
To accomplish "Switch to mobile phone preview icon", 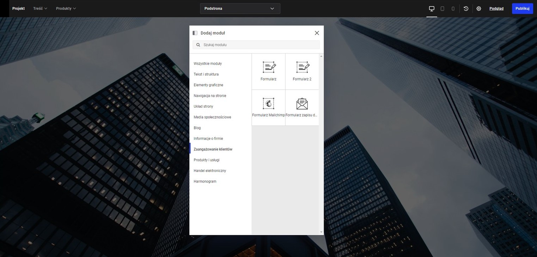I will point(453,8).
